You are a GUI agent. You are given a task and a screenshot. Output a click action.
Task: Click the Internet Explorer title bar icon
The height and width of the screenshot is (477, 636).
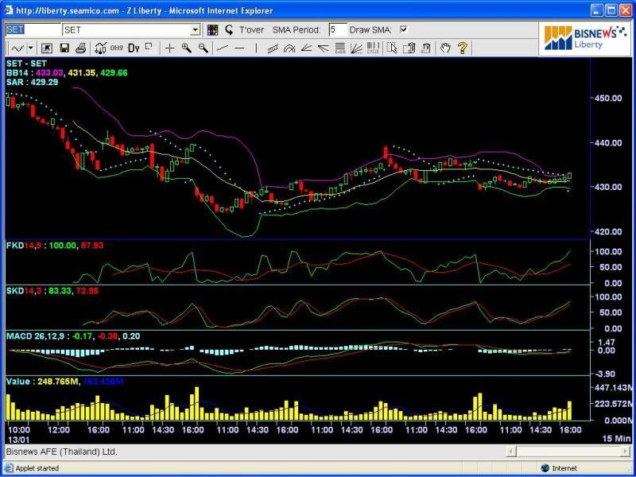tap(10, 10)
